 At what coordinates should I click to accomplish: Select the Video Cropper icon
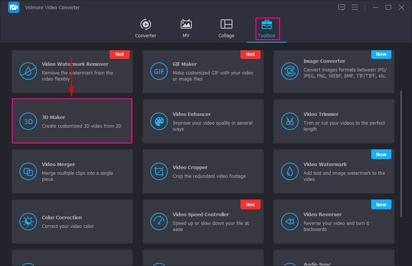[x=159, y=171]
